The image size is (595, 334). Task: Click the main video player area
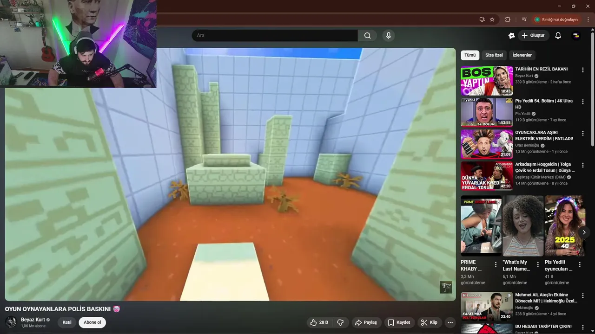pos(230,174)
